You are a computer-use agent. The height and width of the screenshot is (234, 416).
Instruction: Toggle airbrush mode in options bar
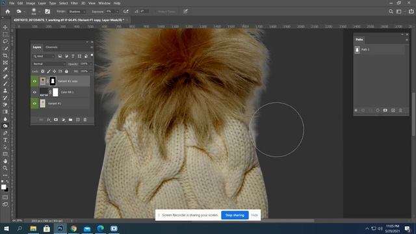click(125, 12)
